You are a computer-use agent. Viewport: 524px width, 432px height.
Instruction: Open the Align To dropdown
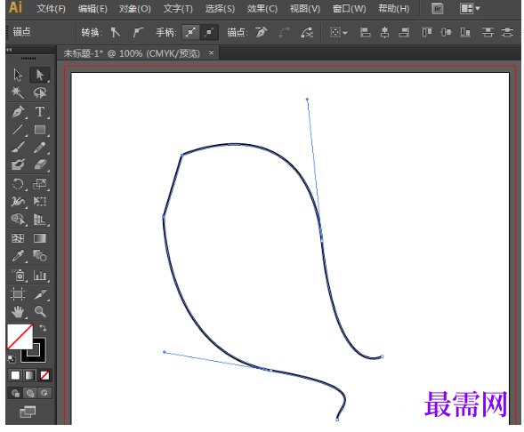[x=339, y=32]
